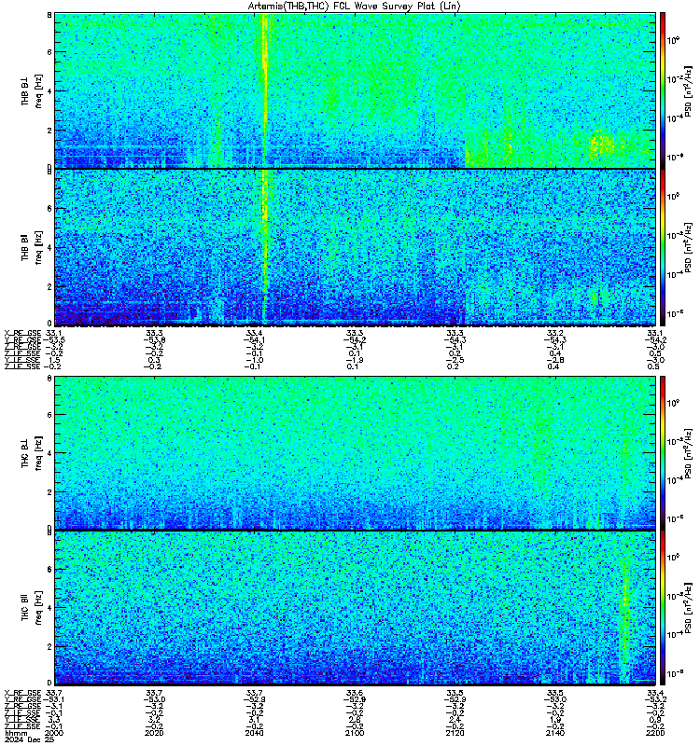Click the time tick label 2040

click(x=254, y=733)
